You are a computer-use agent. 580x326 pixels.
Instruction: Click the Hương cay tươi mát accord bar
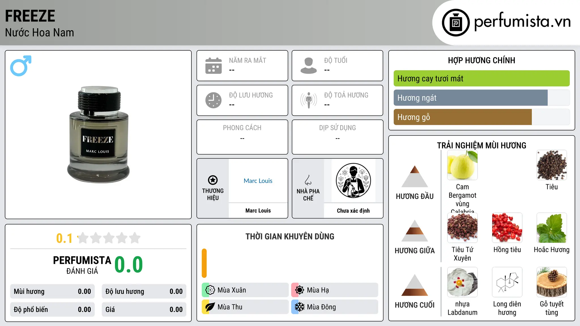pyautogui.click(x=481, y=78)
